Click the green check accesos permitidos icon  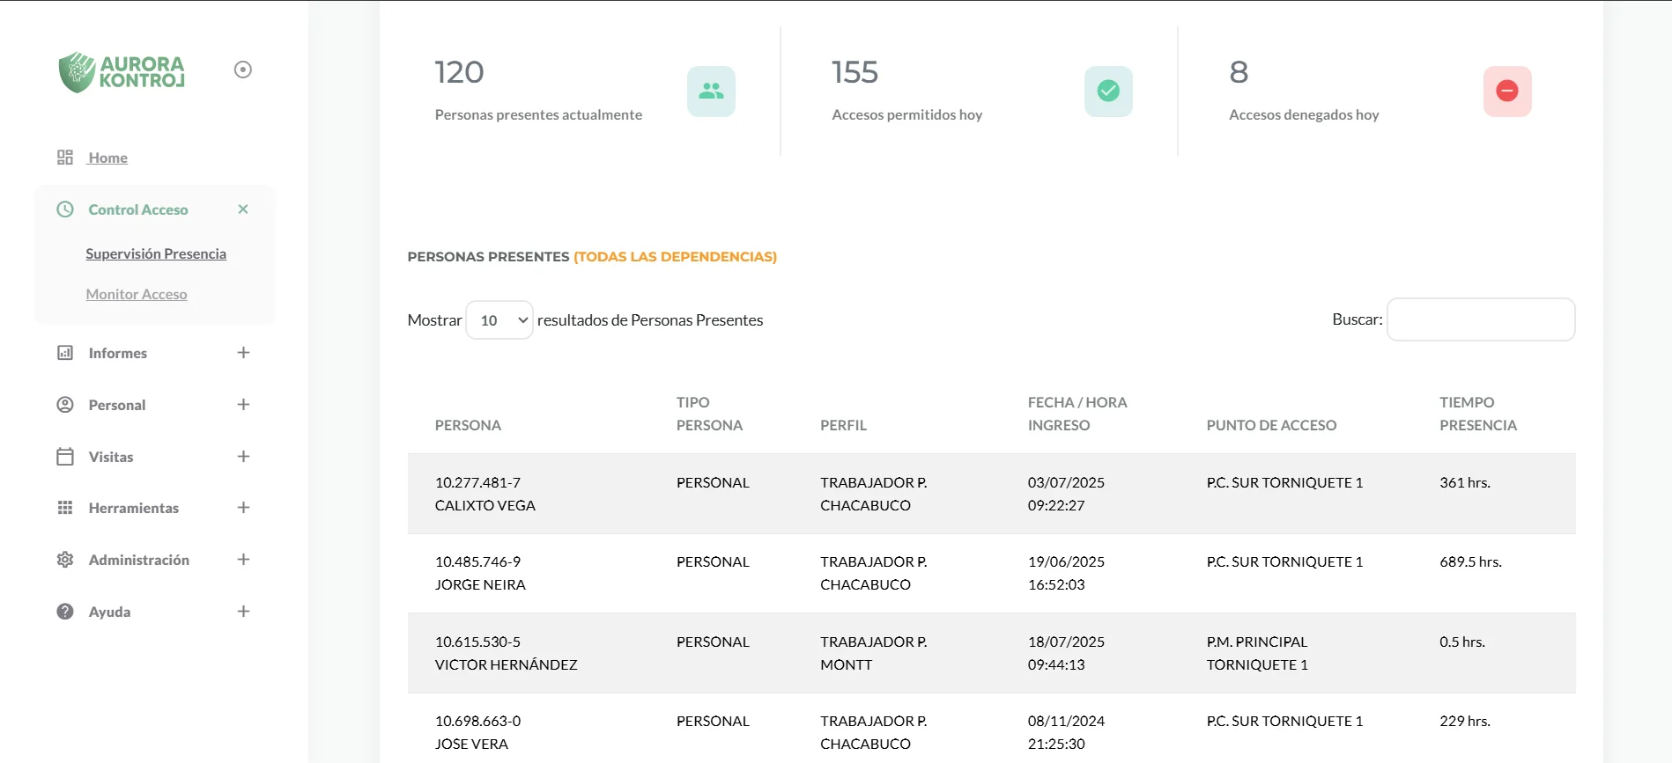pyautogui.click(x=1108, y=91)
